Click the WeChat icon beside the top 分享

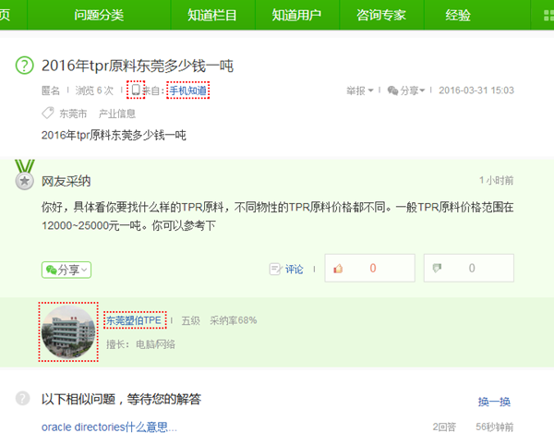click(392, 90)
